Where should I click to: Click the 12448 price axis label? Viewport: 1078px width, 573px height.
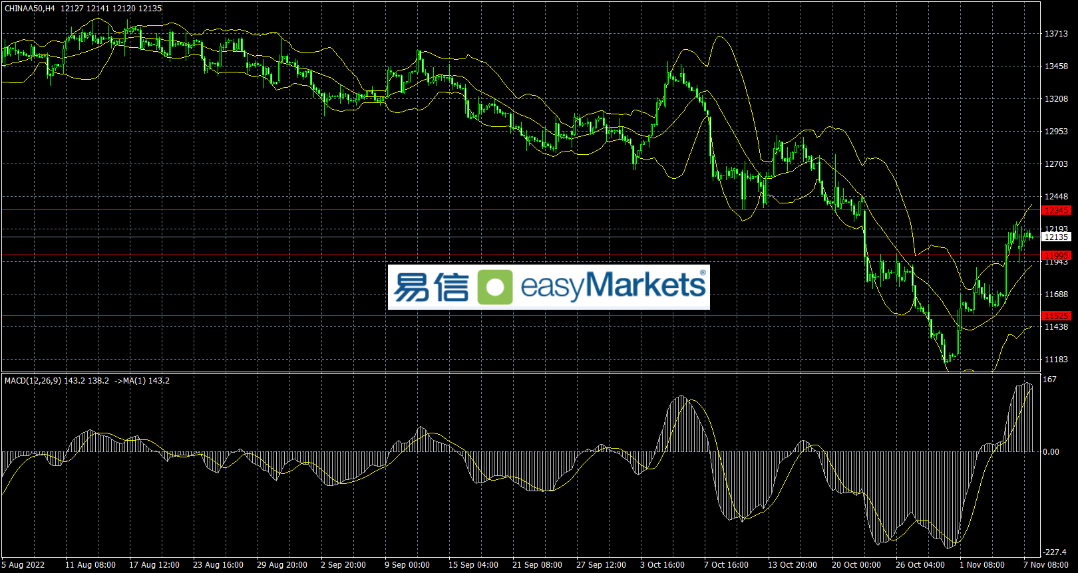tap(1056, 197)
